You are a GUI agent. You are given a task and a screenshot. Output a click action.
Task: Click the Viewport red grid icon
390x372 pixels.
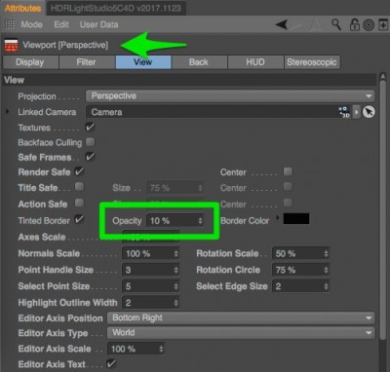coord(11,46)
